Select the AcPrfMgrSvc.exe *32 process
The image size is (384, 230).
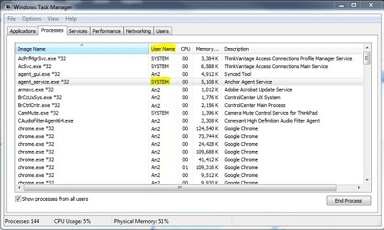tap(189, 58)
